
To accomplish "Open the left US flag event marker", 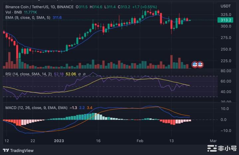I will click(x=195, y=65).
